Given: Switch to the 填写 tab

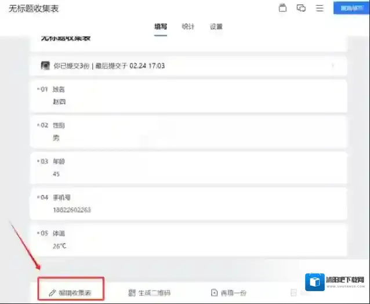Looking at the screenshot, I should point(161,27).
